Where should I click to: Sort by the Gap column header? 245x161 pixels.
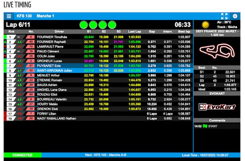point(152,31)
